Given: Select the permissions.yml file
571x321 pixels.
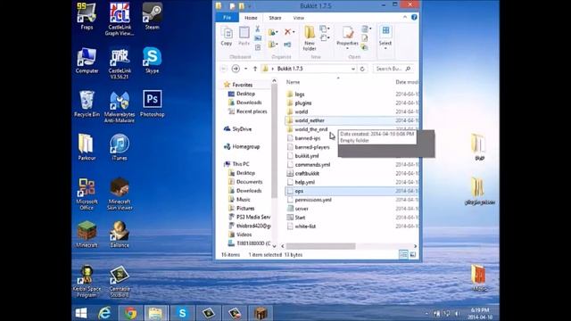Looking at the screenshot, I should (313, 200).
